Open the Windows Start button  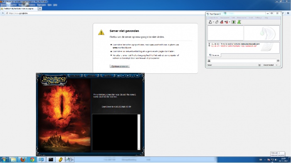[4, 160]
